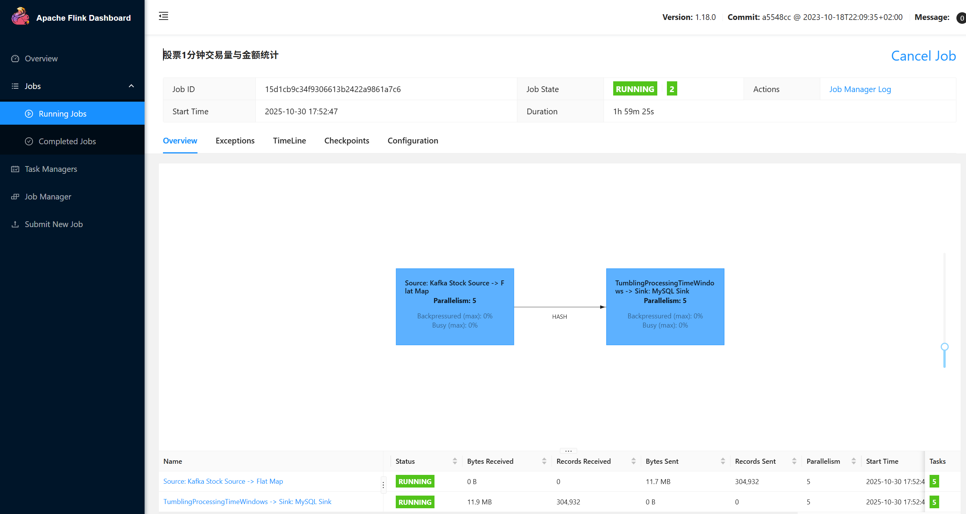Click the Job Manager sidebar icon
This screenshot has width=966, height=514.
point(15,197)
